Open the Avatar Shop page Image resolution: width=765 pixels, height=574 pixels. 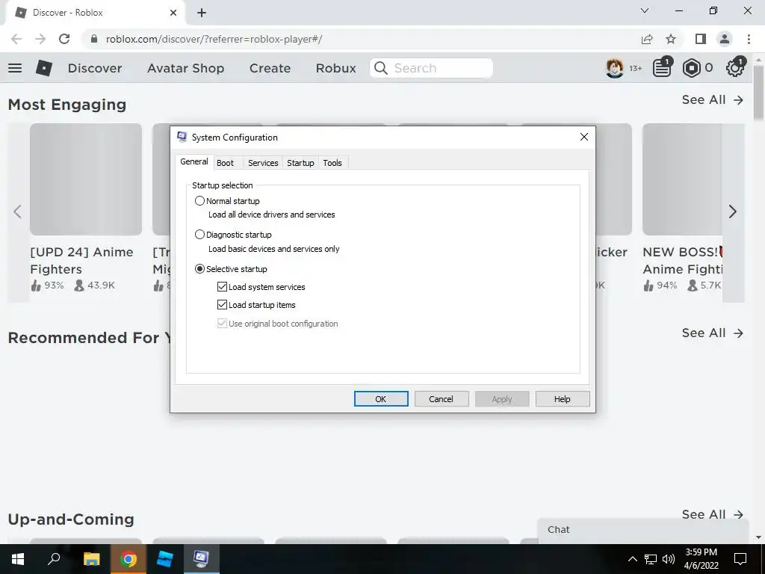point(186,68)
